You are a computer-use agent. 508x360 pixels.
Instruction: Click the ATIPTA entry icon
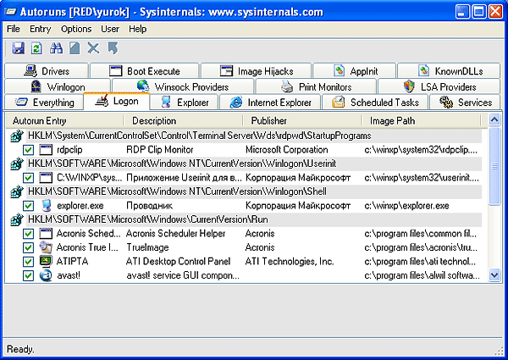(x=46, y=261)
